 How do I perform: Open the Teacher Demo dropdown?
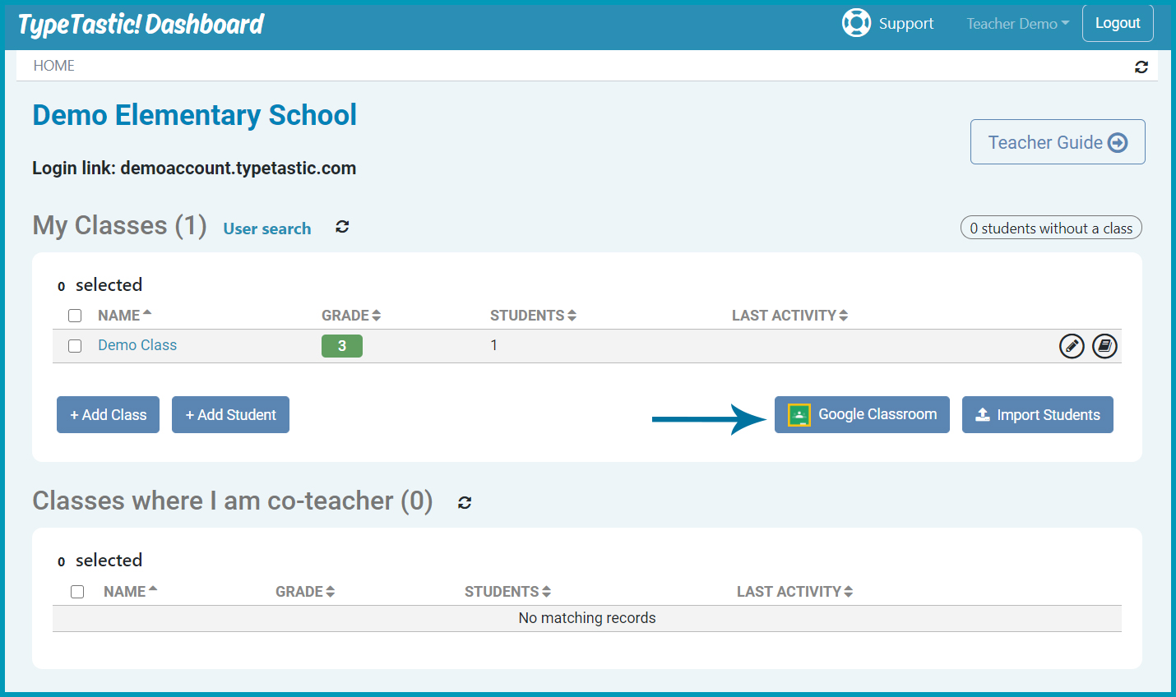tap(1018, 24)
